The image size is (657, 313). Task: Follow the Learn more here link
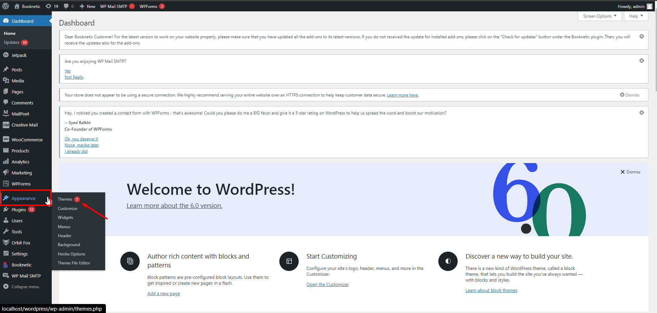(x=402, y=95)
